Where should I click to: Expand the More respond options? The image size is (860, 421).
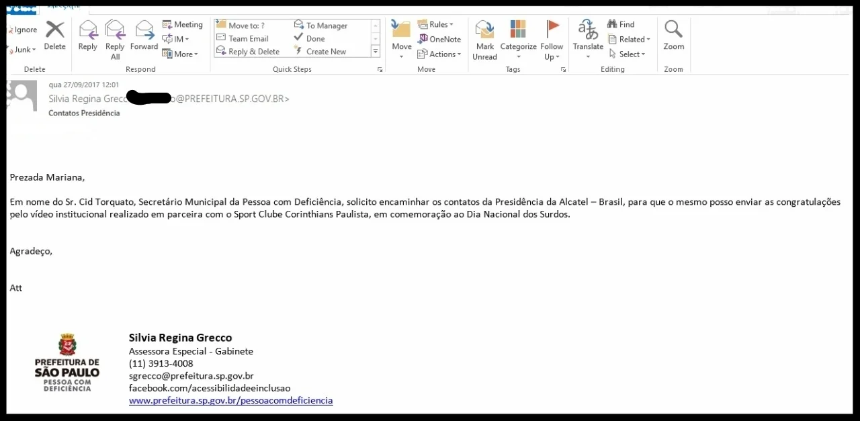click(x=181, y=54)
